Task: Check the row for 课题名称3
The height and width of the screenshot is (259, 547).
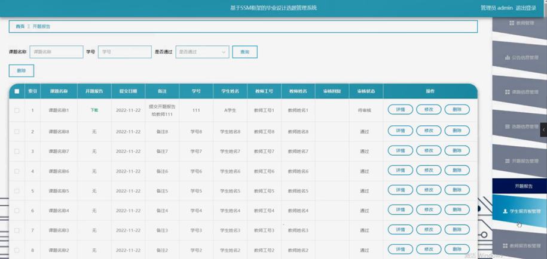Action: pyautogui.click(x=17, y=230)
